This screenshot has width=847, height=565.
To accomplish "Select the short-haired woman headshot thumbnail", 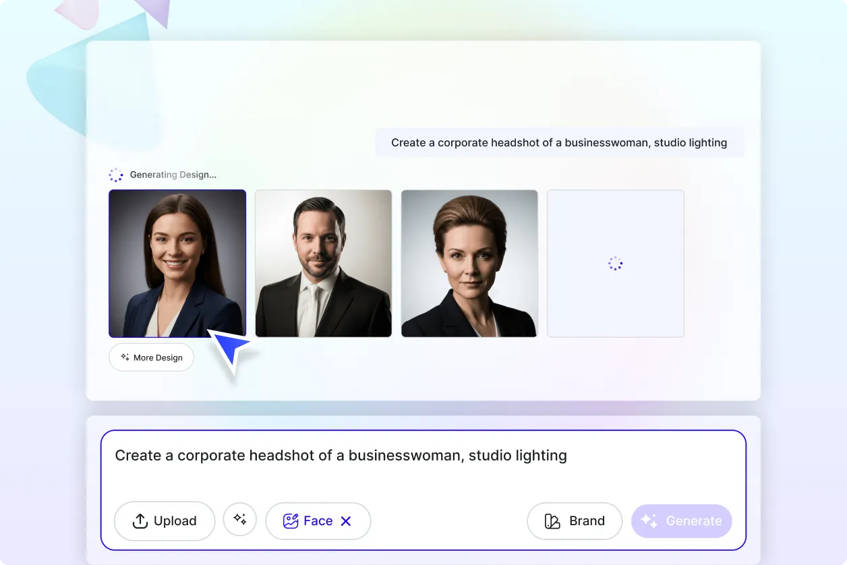I will (469, 263).
